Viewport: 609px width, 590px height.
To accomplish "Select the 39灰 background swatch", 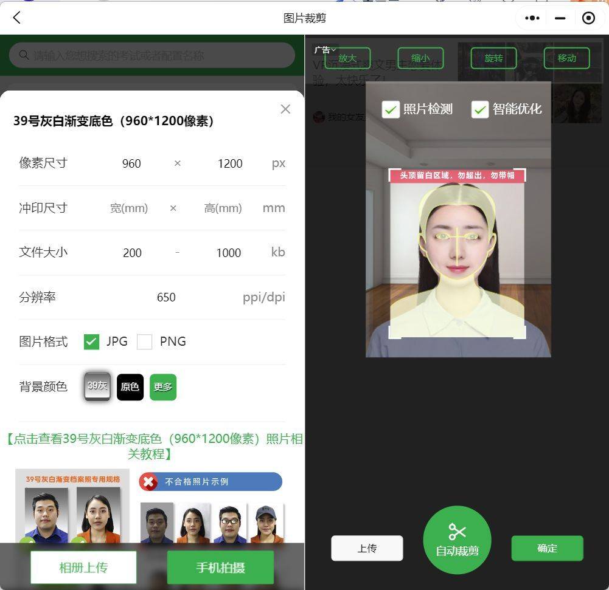I will [x=97, y=386].
